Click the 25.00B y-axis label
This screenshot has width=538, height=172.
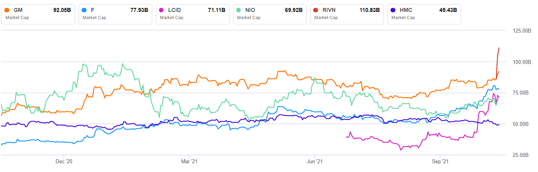pos(520,155)
